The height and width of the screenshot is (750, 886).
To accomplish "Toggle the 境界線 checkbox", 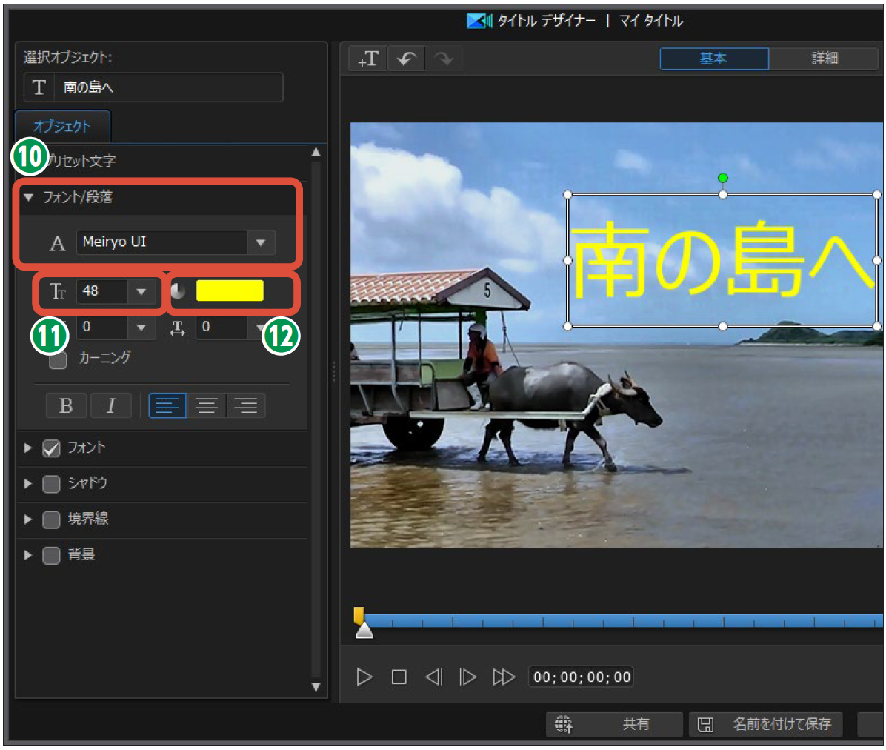I will tap(51, 520).
